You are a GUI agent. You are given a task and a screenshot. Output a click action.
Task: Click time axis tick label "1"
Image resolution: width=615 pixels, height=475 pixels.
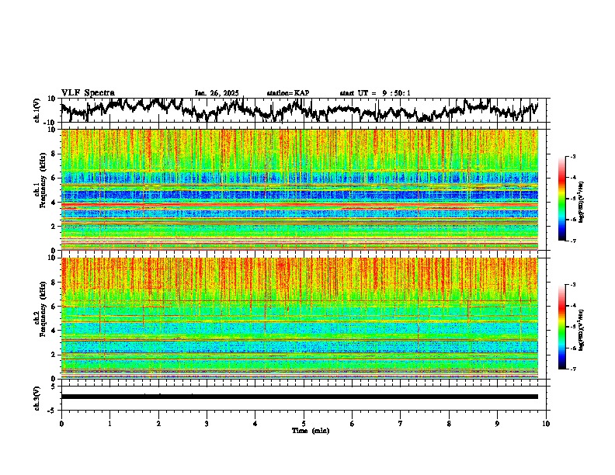click(x=109, y=424)
